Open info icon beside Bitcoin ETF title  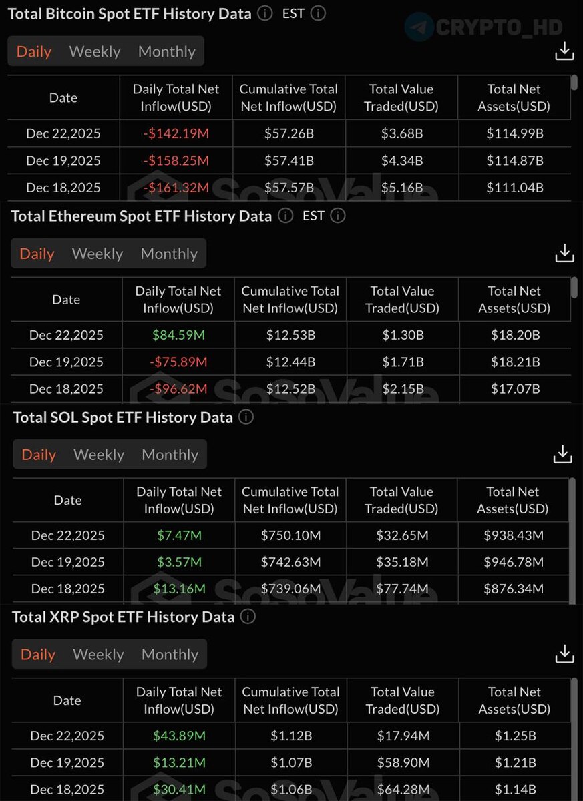click(265, 13)
